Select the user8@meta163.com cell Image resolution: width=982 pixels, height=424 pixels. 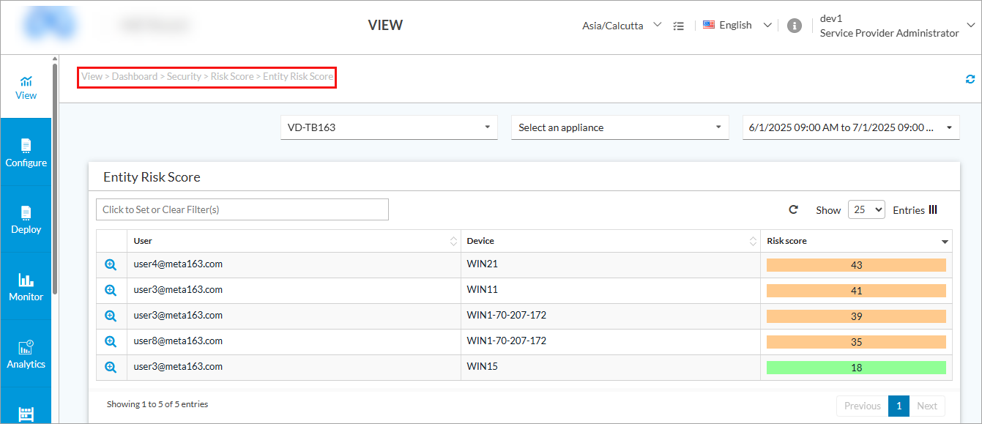tap(294, 342)
